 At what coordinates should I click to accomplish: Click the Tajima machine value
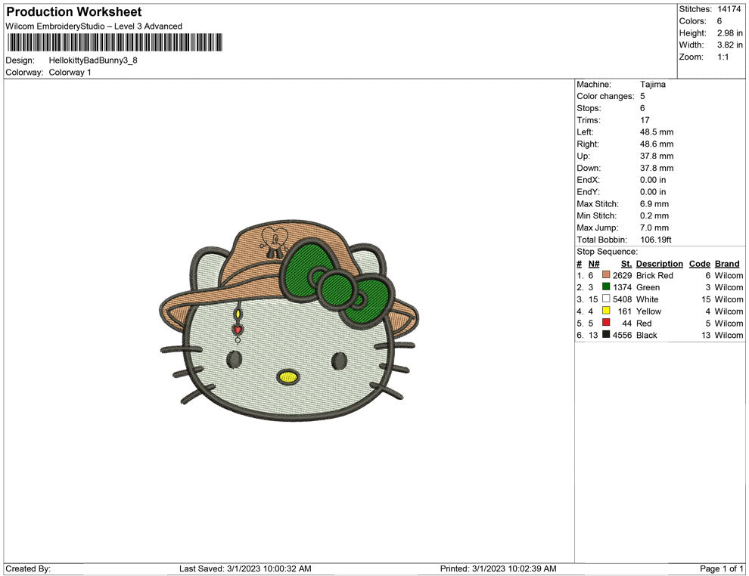click(x=653, y=85)
